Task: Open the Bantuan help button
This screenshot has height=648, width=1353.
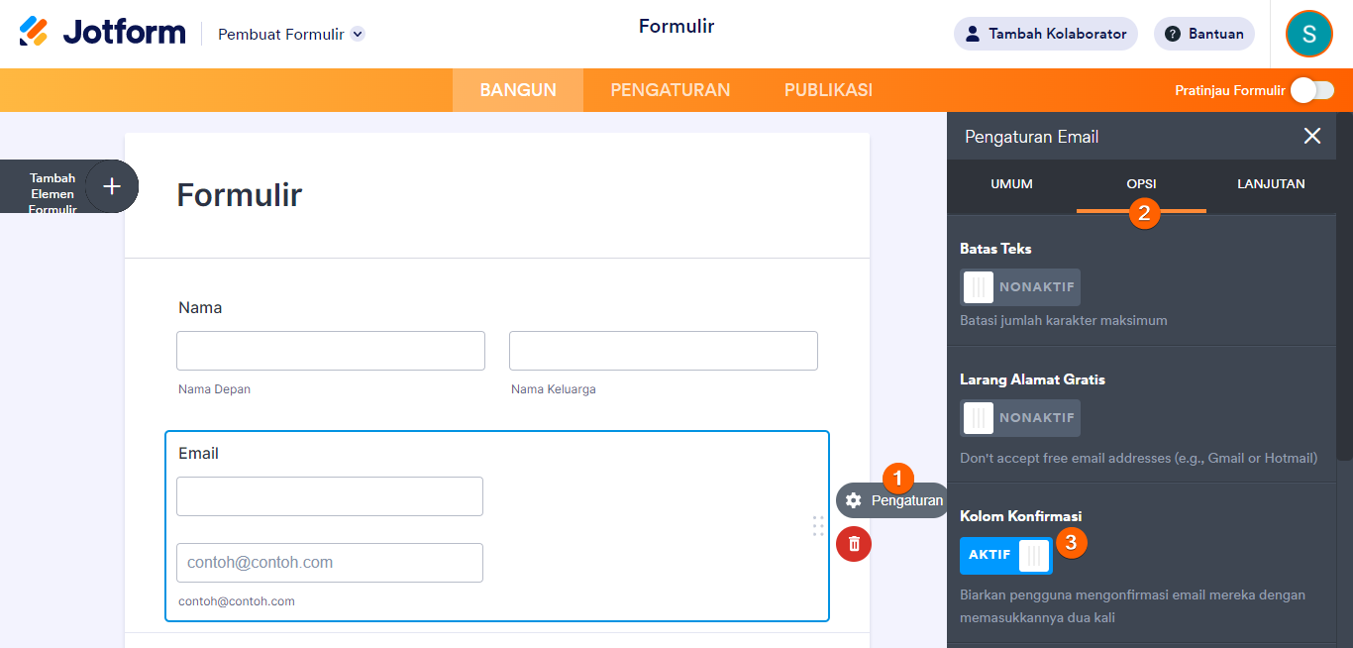Action: click(x=1204, y=34)
